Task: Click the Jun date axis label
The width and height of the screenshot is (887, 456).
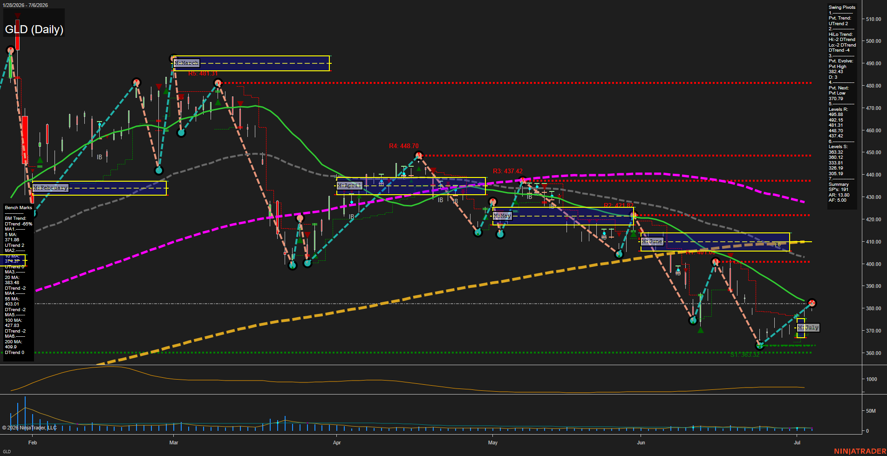Action: click(x=641, y=442)
